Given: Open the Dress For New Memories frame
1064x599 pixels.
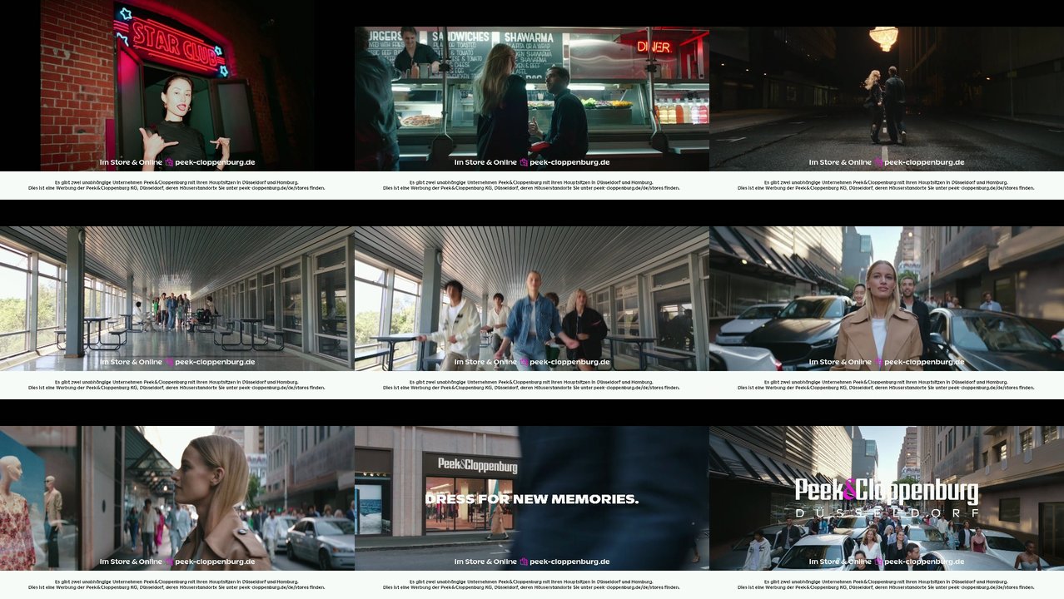Looking at the screenshot, I should point(532,498).
